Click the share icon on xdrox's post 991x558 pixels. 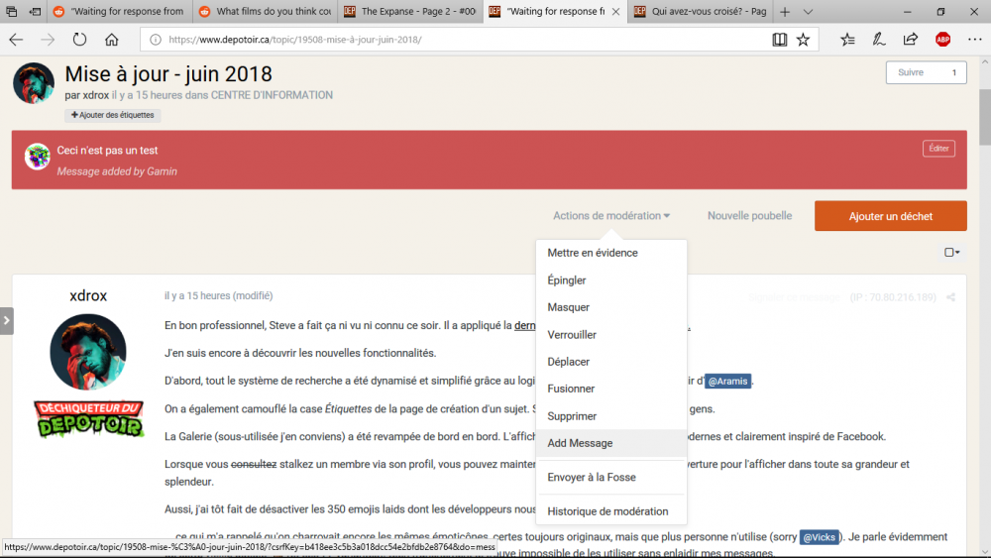(950, 296)
